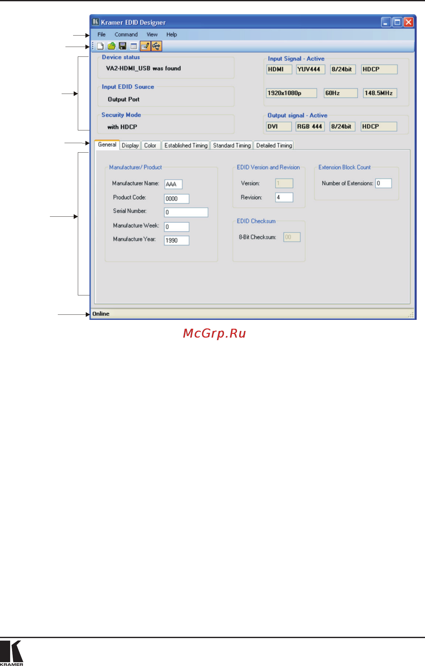Image resolution: width=425 pixels, height=666 pixels.
Task: Click the output signal 8/24bit box
Action: point(342,126)
